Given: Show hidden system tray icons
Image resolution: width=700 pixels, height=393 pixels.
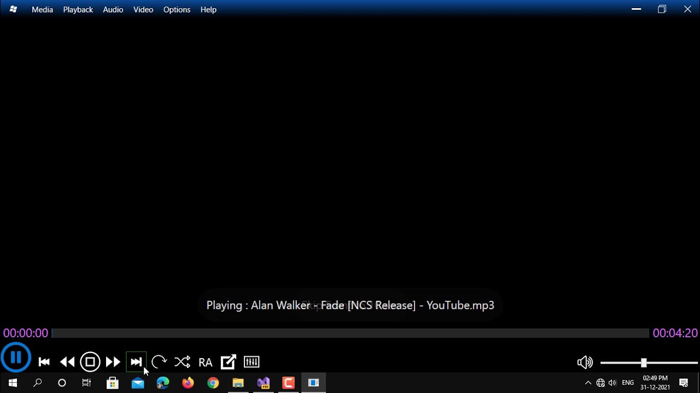Looking at the screenshot, I should [x=588, y=383].
